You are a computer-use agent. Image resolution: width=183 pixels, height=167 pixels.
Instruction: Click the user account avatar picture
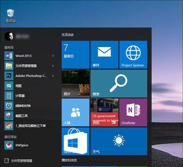click(9, 36)
